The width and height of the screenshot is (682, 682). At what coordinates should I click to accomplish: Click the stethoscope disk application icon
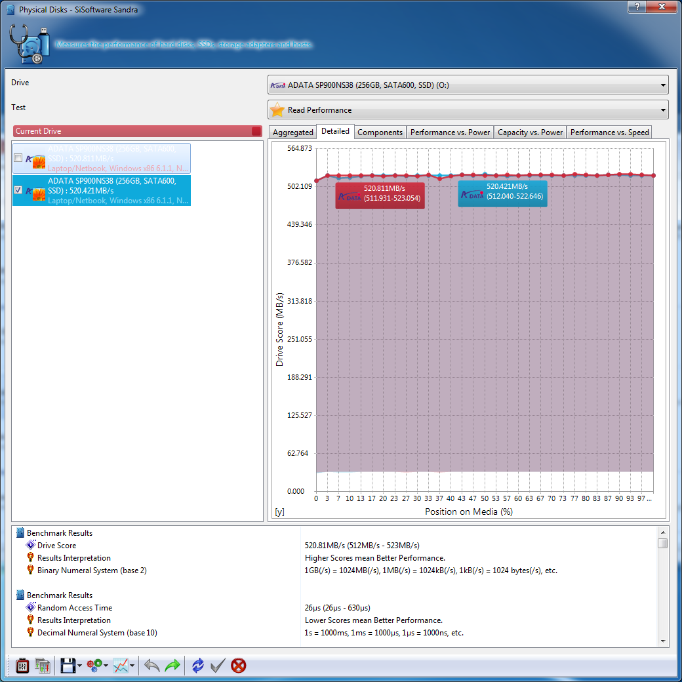click(x=29, y=45)
